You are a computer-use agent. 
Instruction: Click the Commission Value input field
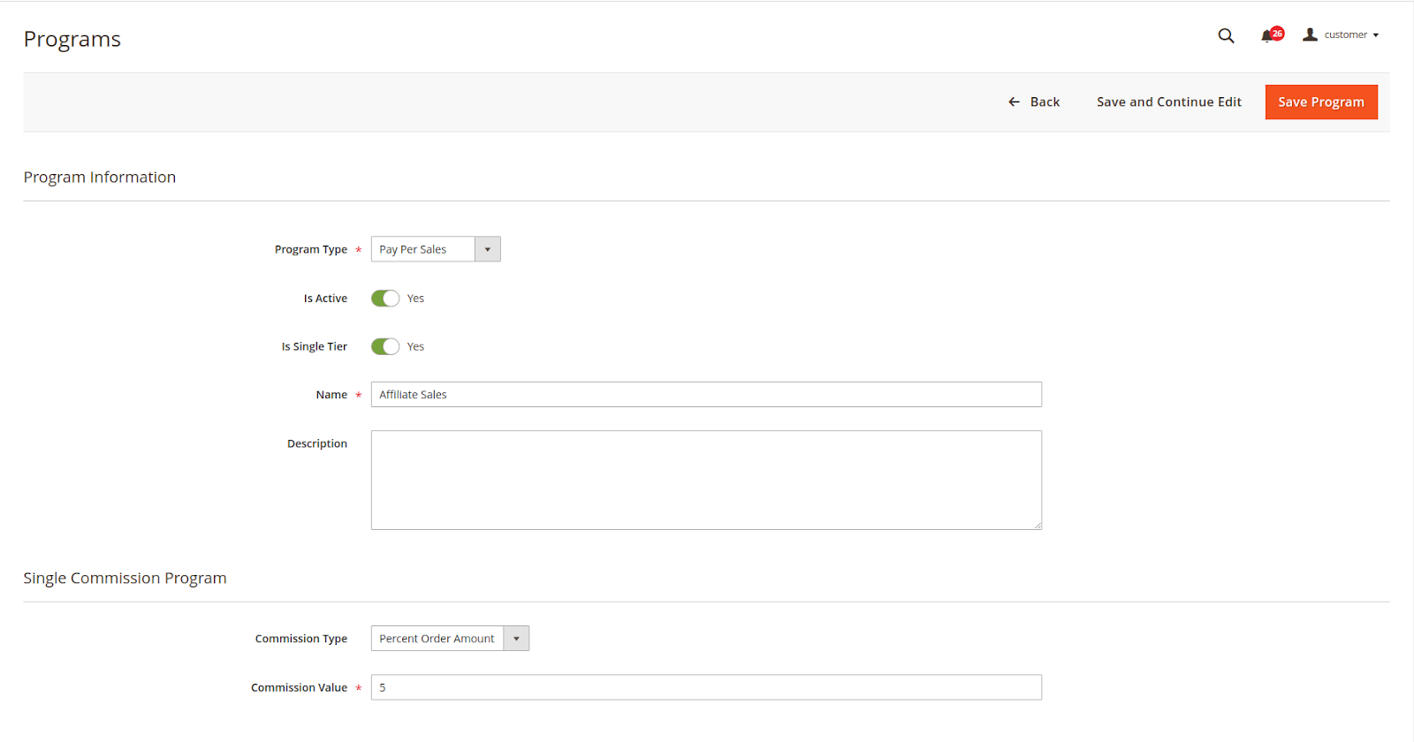706,687
